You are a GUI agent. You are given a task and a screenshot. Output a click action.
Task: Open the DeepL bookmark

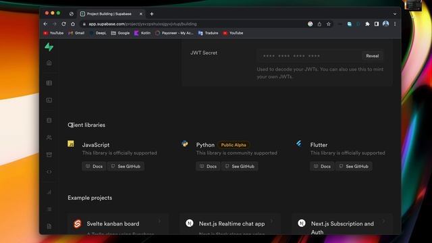coord(98,33)
